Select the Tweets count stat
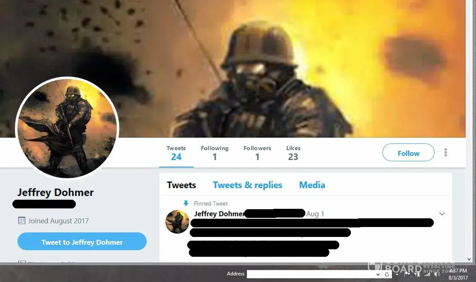 pos(176,153)
